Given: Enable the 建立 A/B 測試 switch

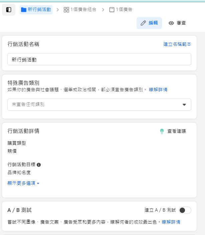Looking at the screenshot, I should click(x=185, y=210).
